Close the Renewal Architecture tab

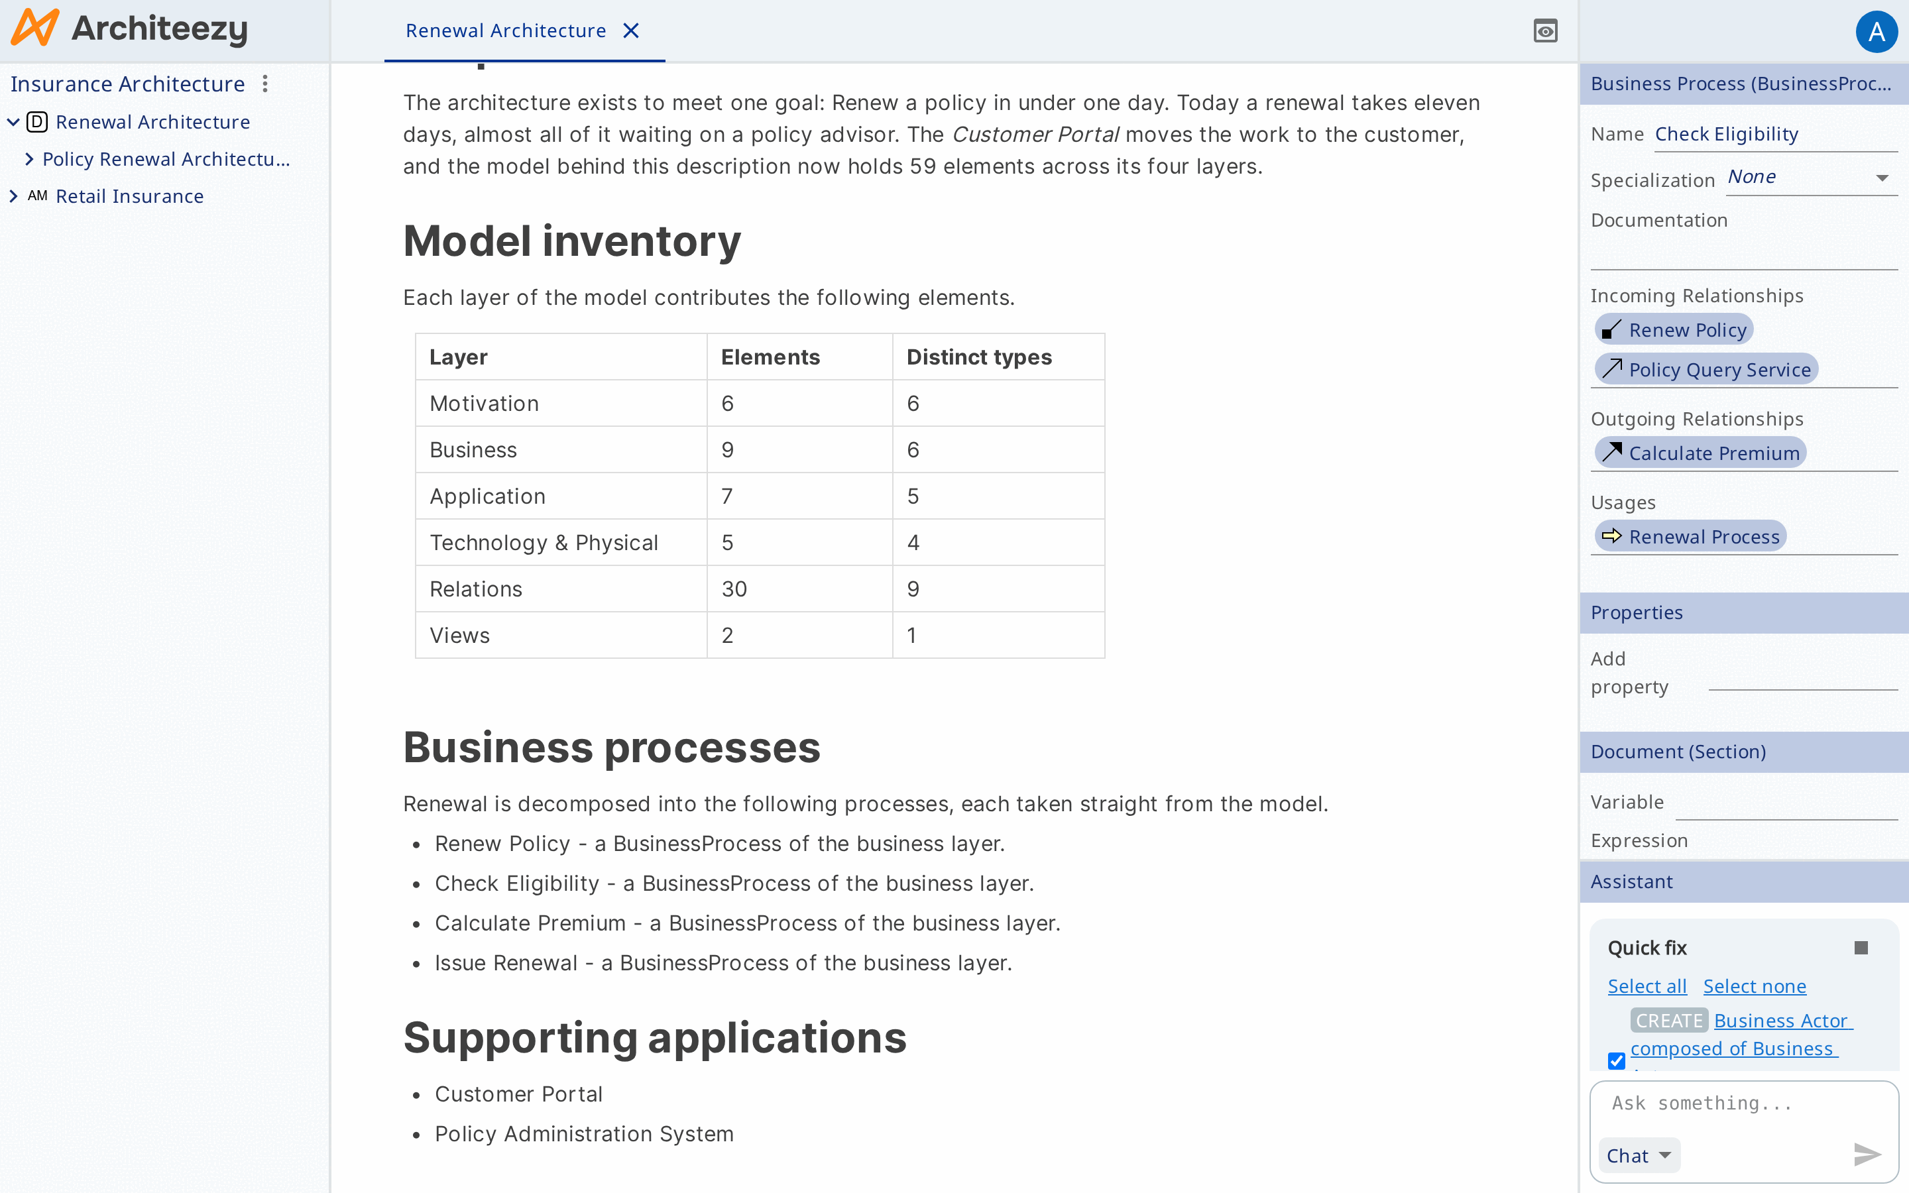point(631,30)
